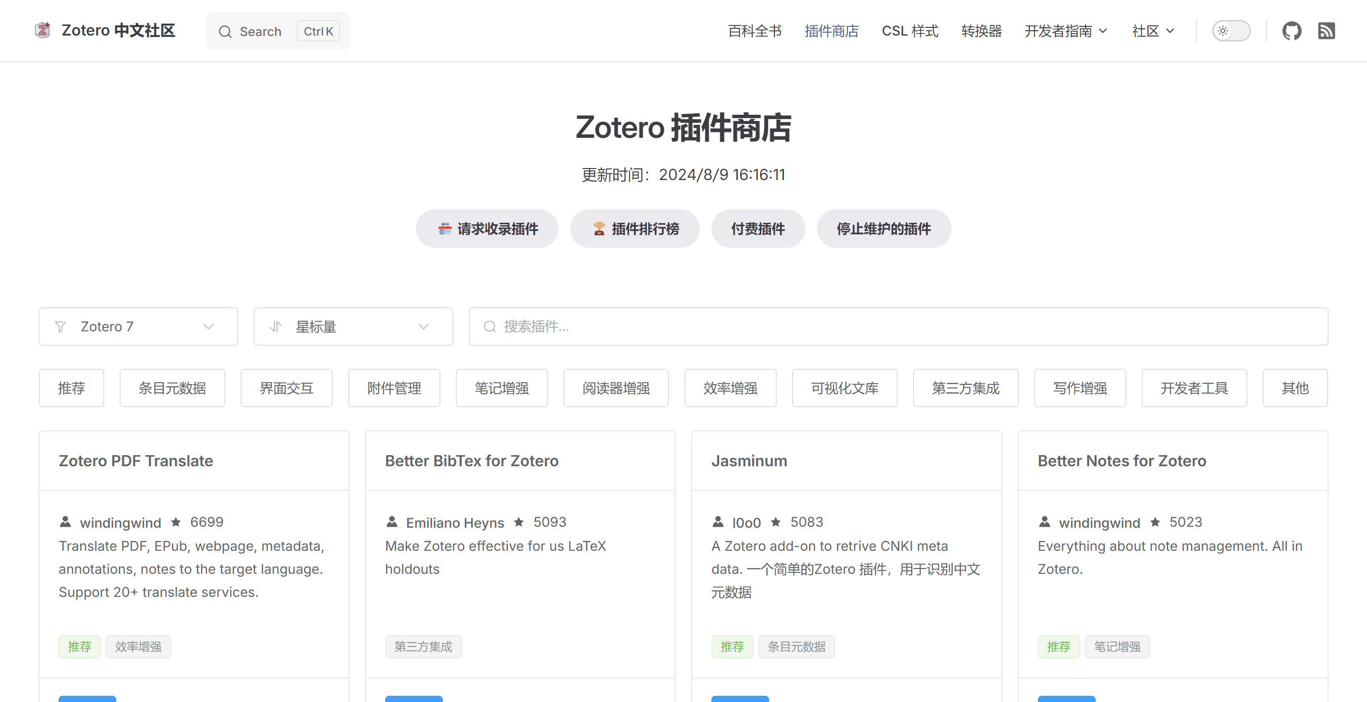Open the Zotero 7 version filter dropdown

click(138, 327)
